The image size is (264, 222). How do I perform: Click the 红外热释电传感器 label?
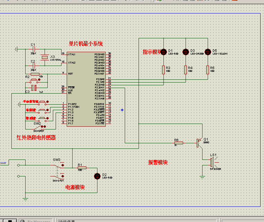[36, 137]
